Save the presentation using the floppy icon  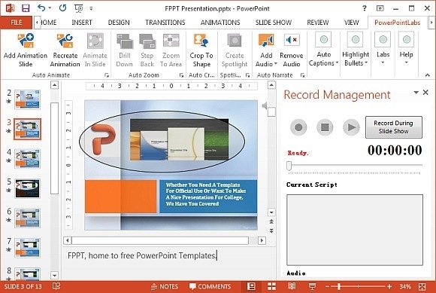click(26, 8)
